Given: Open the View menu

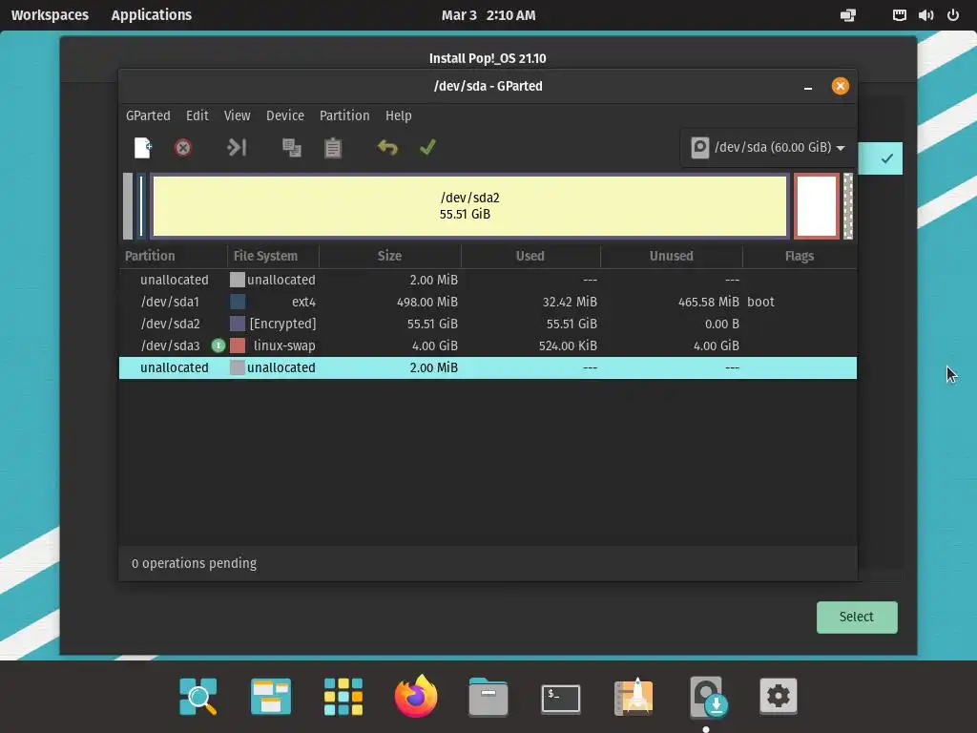Looking at the screenshot, I should tap(237, 115).
